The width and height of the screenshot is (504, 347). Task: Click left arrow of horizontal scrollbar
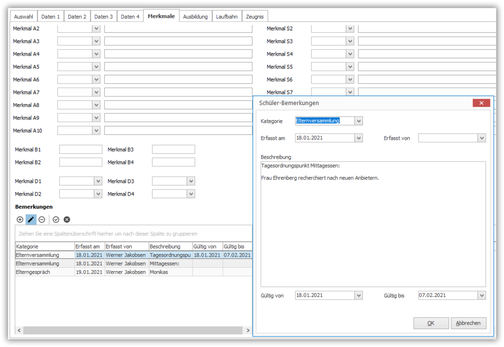(x=19, y=330)
